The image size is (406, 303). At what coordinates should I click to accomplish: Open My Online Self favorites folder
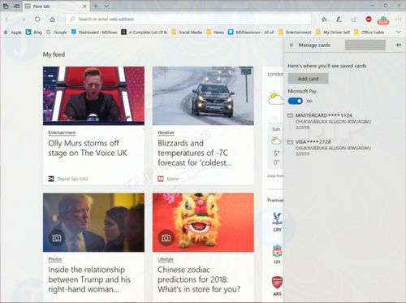pyautogui.click(x=333, y=32)
